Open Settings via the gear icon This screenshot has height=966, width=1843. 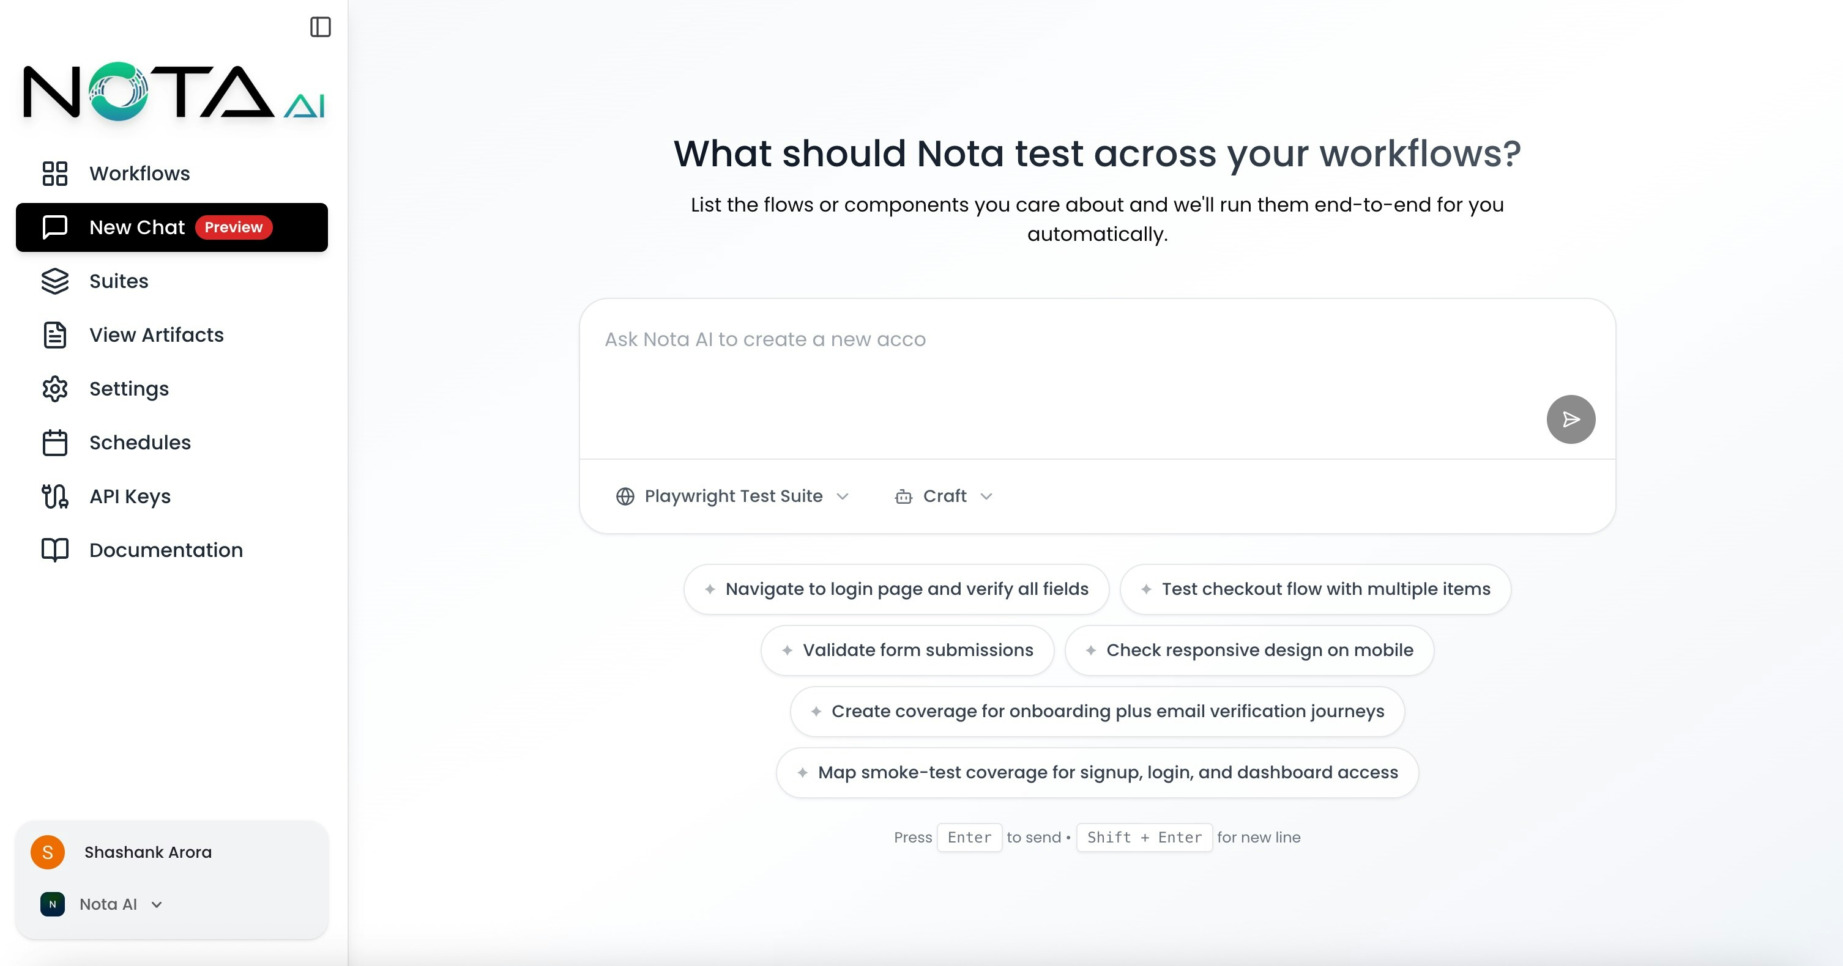coord(54,388)
